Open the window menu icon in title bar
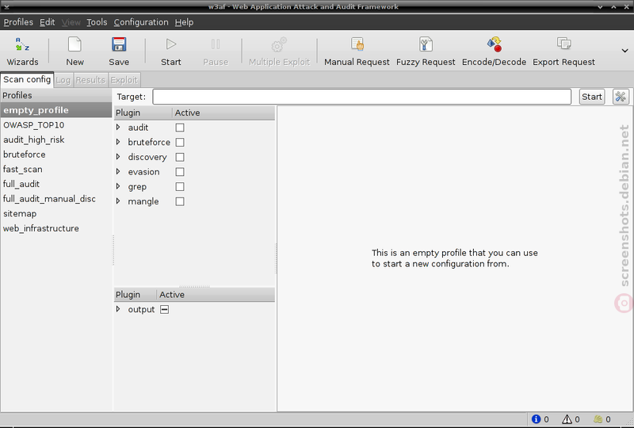Image resolution: width=634 pixels, height=428 pixels. 6,7
